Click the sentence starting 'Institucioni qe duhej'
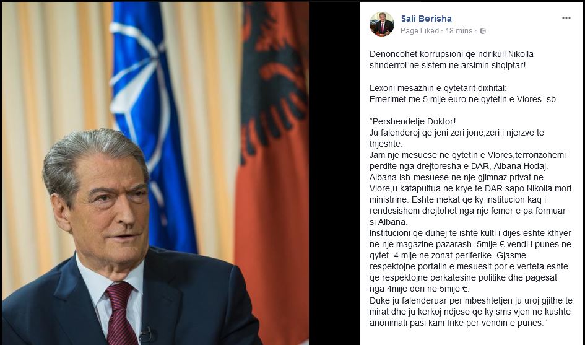Viewport: 585px width, 345px height. (470, 238)
